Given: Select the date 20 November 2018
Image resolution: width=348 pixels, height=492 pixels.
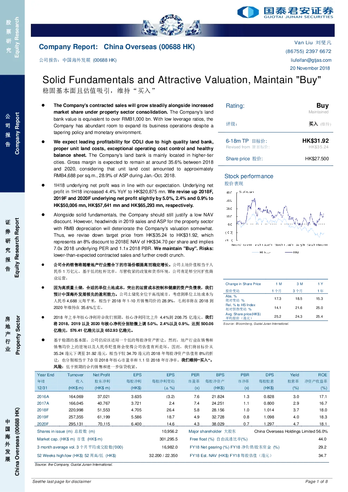Looking at the screenshot, I should (310, 68).
